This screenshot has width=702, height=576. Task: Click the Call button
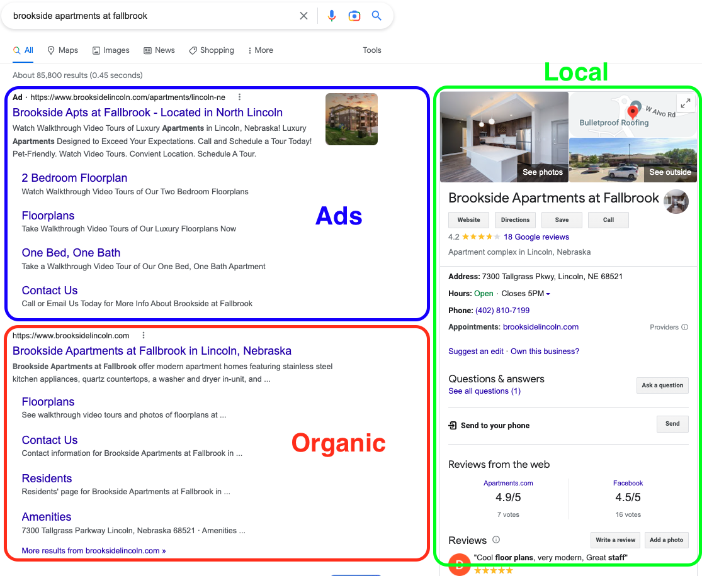tap(608, 220)
